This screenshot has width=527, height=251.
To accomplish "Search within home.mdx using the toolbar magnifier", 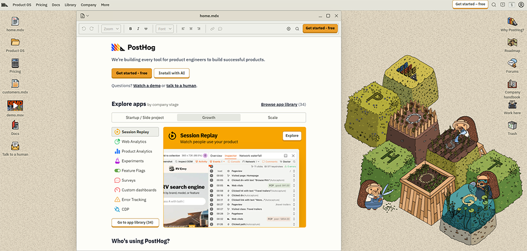I will pyautogui.click(x=297, y=29).
